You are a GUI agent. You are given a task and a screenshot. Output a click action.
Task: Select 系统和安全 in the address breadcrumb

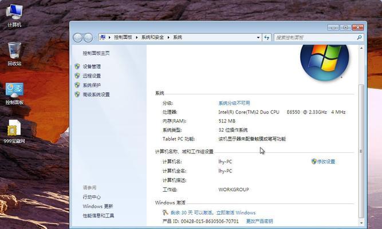(152, 37)
